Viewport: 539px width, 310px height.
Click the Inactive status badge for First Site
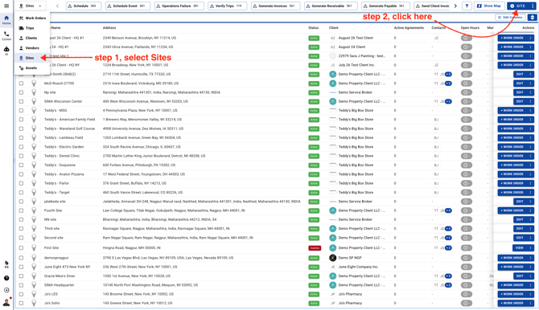(315, 248)
